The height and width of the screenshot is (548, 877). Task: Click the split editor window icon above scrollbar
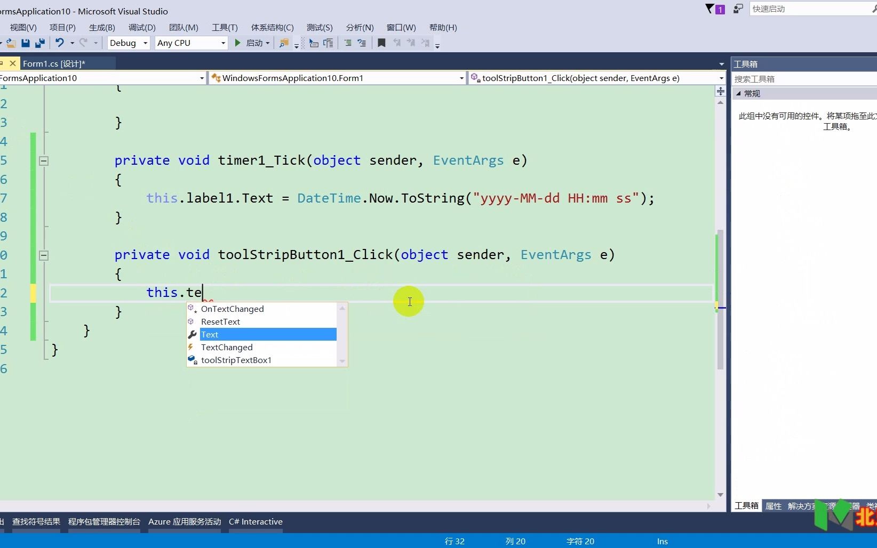[720, 91]
